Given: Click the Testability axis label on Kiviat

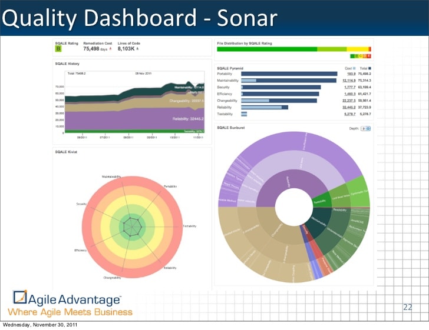Looking at the screenshot, I should (x=189, y=226).
